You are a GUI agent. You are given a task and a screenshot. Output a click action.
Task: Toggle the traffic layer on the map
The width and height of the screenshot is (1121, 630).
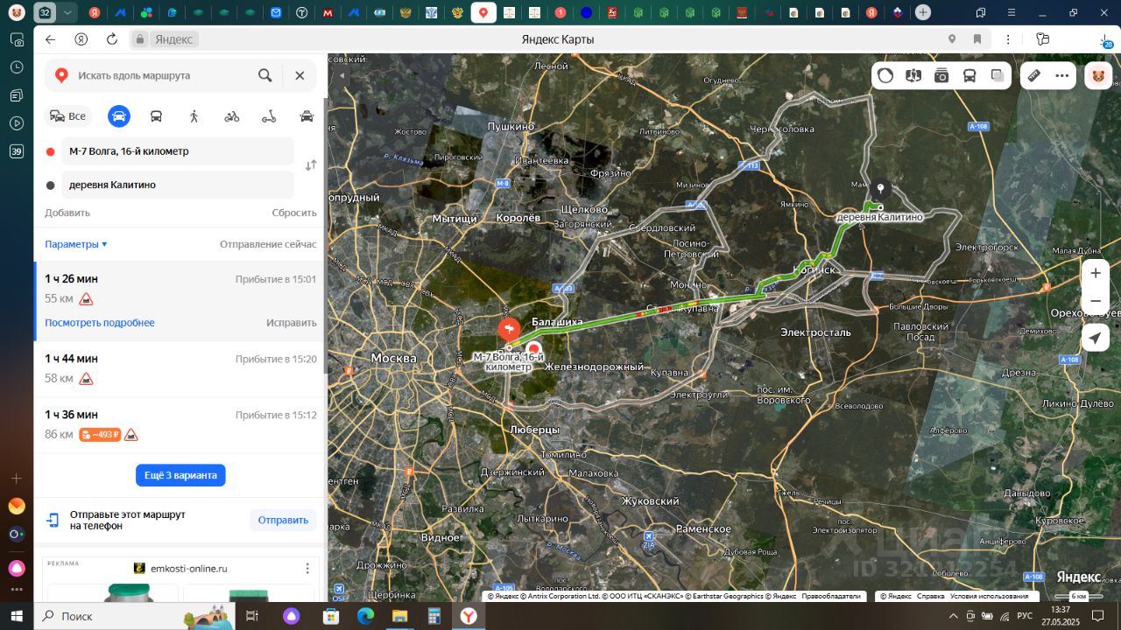tap(885, 75)
